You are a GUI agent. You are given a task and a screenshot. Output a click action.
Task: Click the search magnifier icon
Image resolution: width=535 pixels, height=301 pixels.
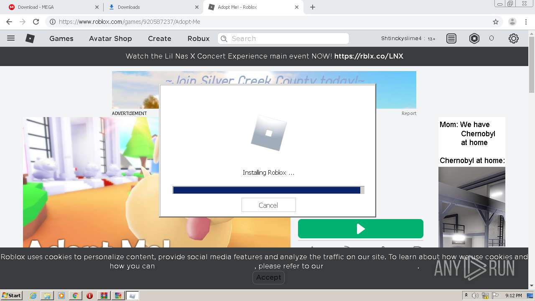pyautogui.click(x=224, y=38)
